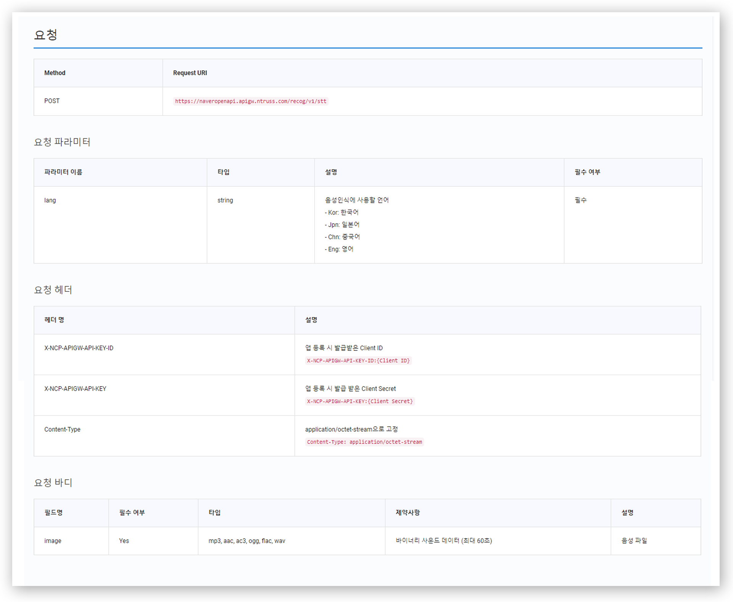
Task: Click the Method column header
Action: point(55,73)
